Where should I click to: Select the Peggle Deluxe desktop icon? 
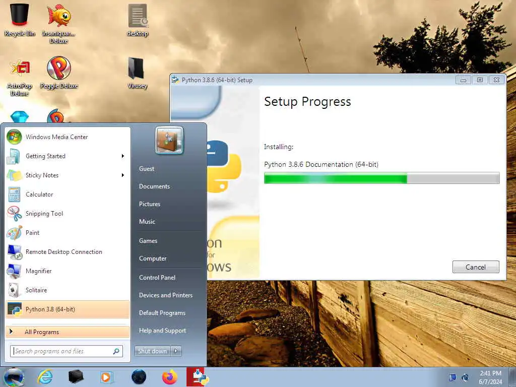click(59, 73)
